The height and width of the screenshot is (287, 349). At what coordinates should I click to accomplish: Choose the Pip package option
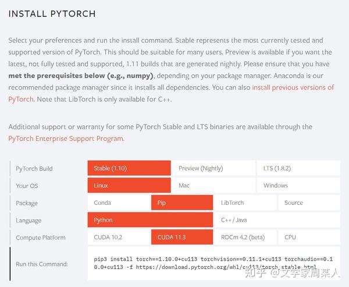181,203
